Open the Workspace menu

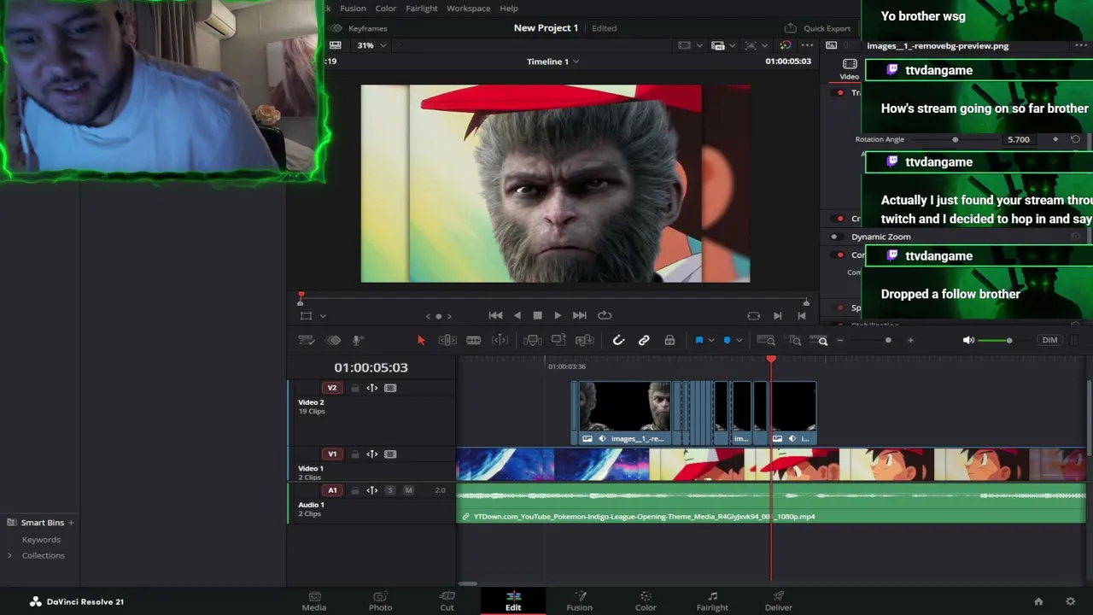469,9
